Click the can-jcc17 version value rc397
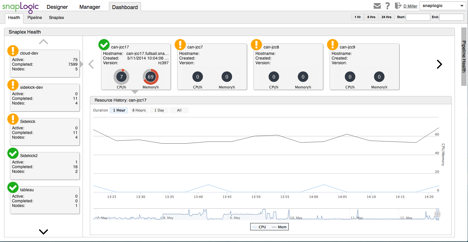Image resolution: width=468 pixels, height=242 pixels. click(x=163, y=63)
